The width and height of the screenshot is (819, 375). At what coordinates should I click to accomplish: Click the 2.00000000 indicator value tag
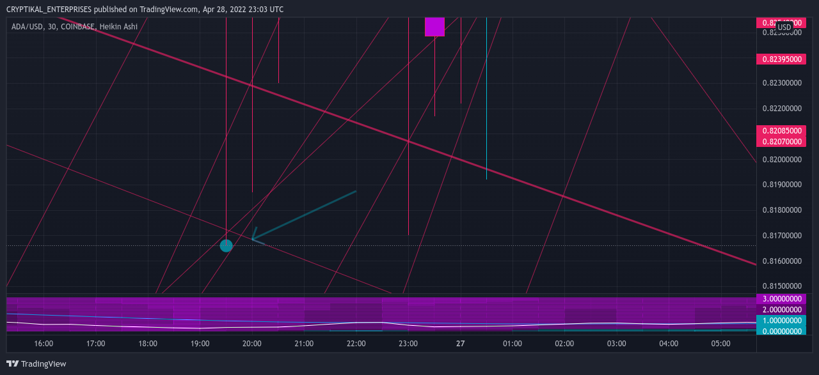[x=782, y=310]
